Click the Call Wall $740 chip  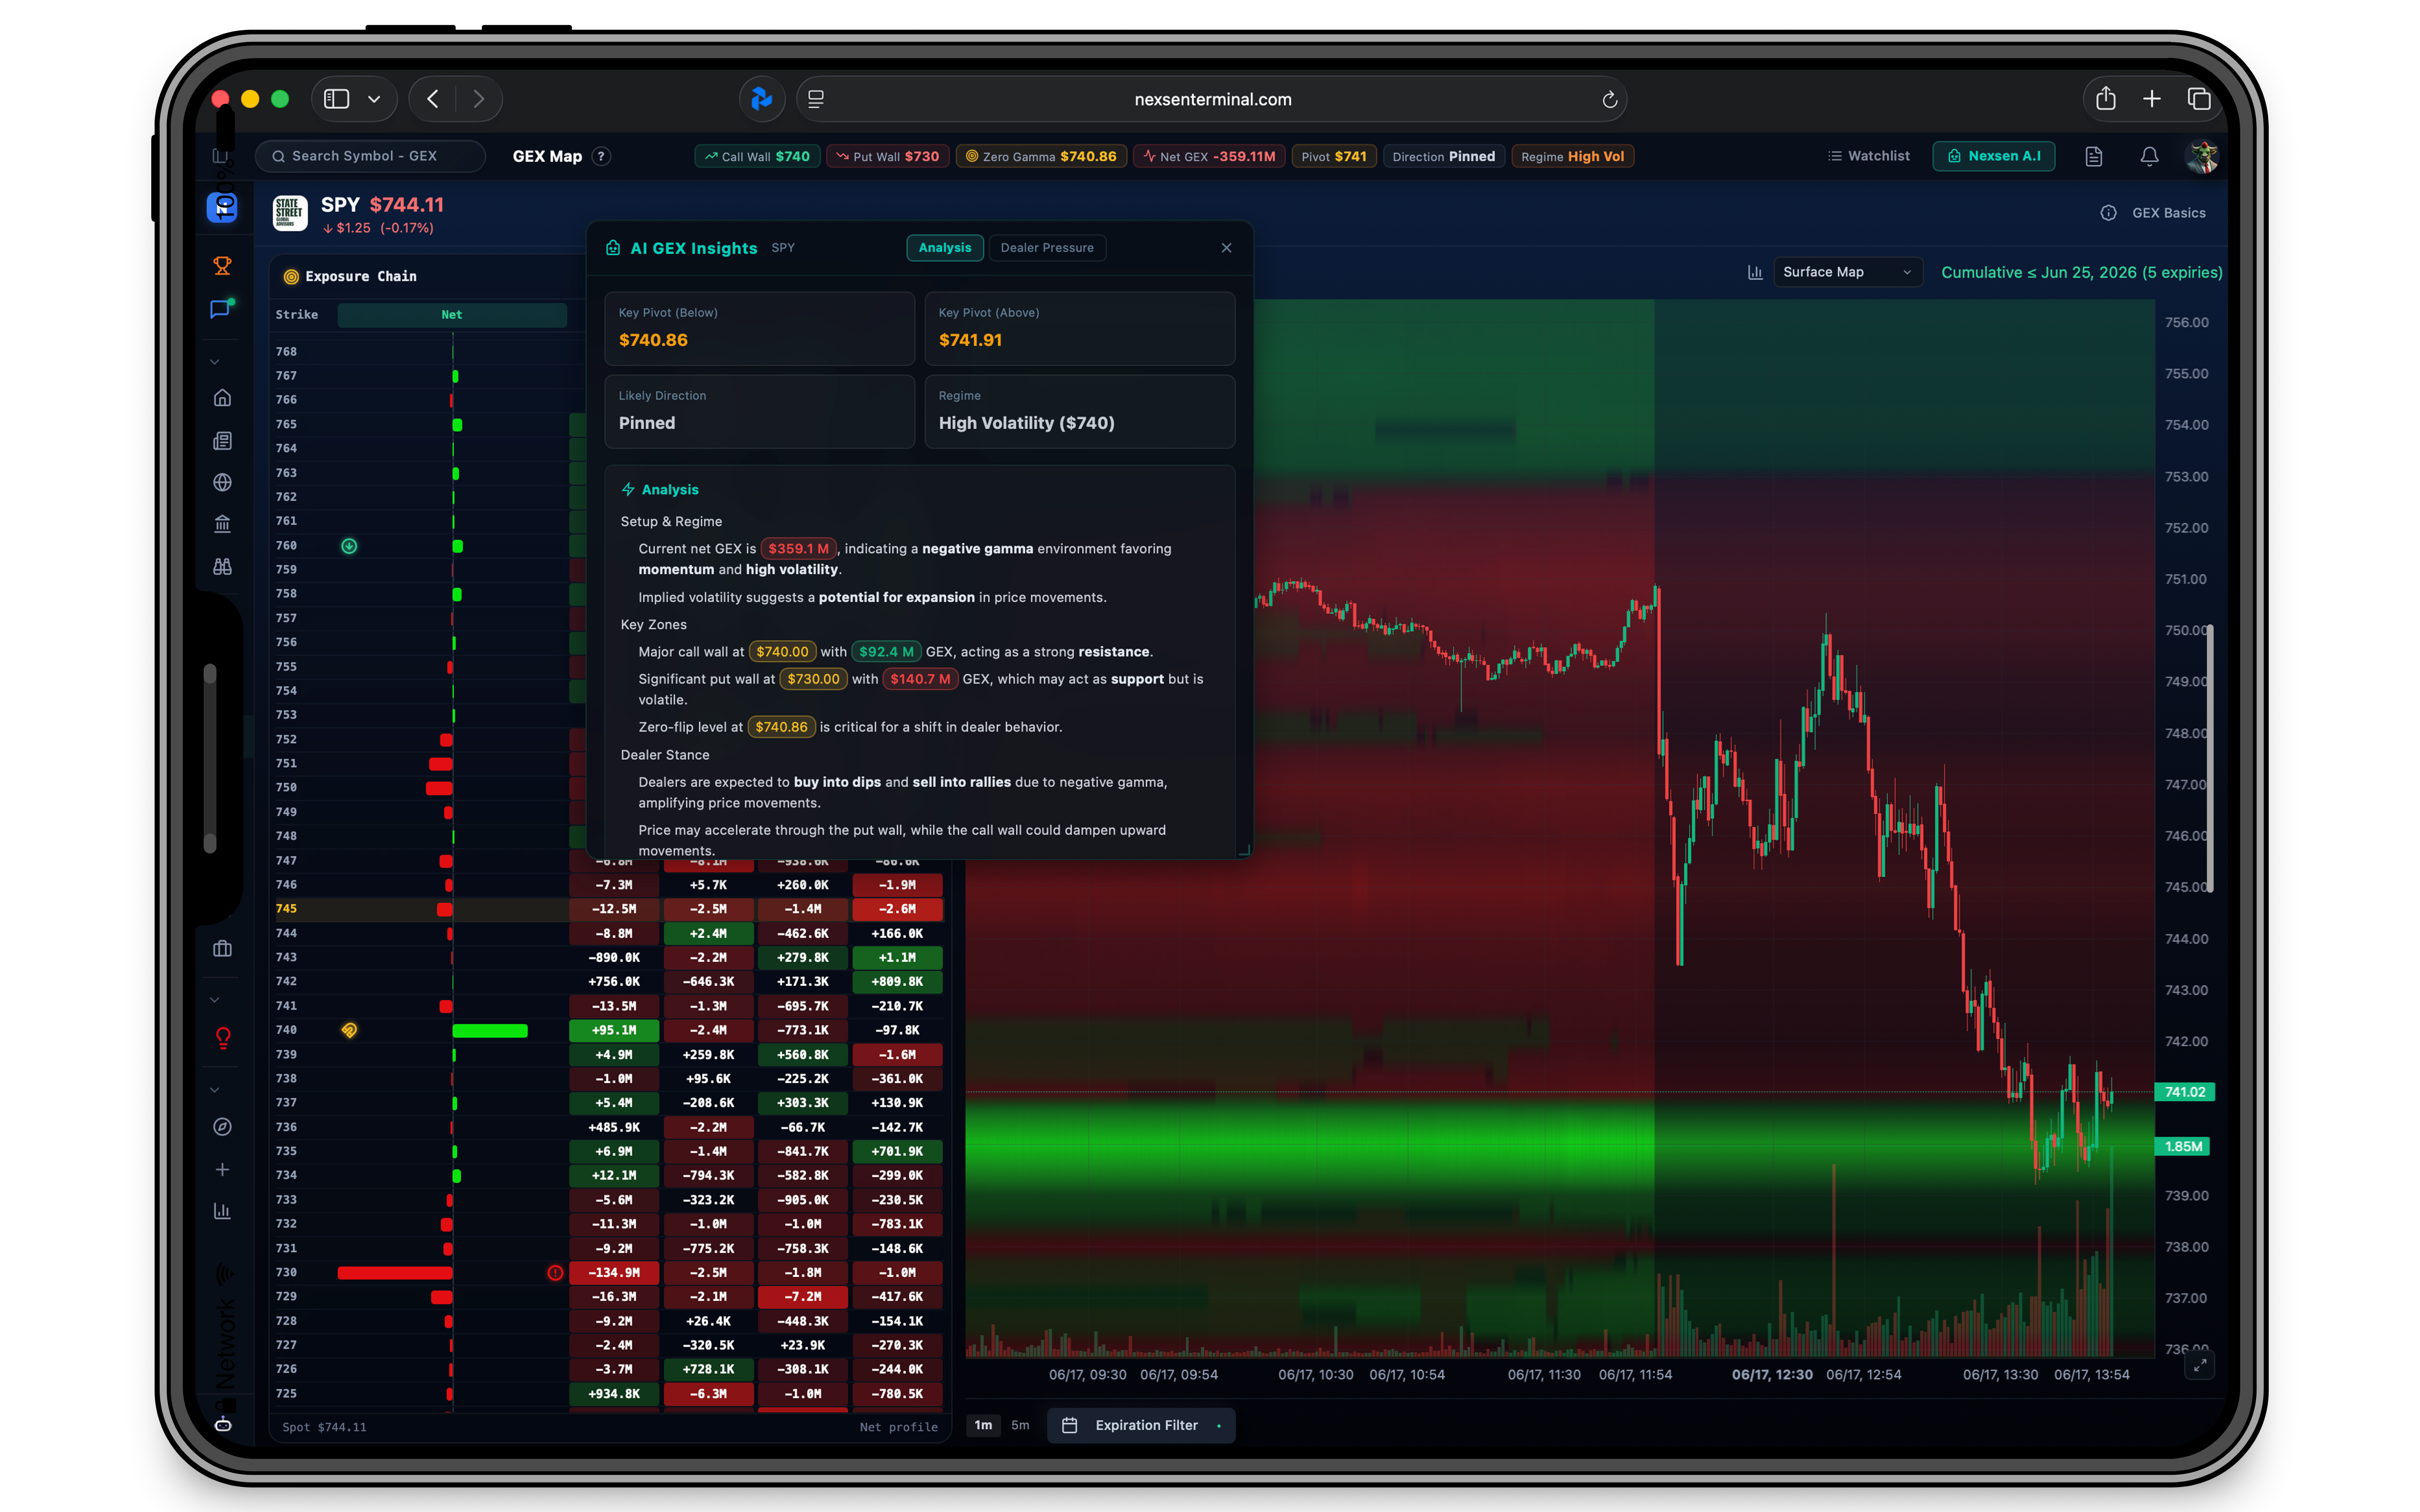pyautogui.click(x=757, y=156)
